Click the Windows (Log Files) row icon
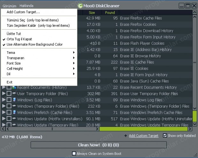The height and width of the screenshot is (158, 198). click(14, 100)
